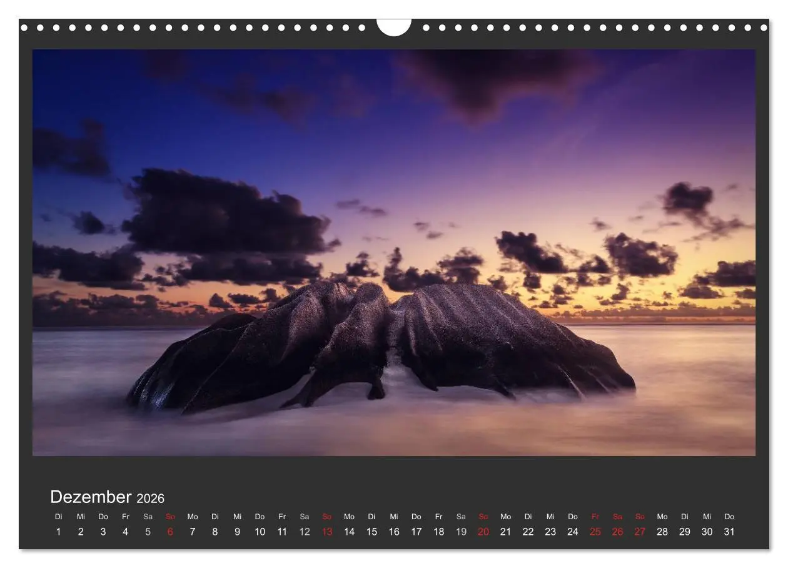This screenshot has width=788, height=568.
Task: Select date 4 under Fr
Action: pyautogui.click(x=126, y=532)
